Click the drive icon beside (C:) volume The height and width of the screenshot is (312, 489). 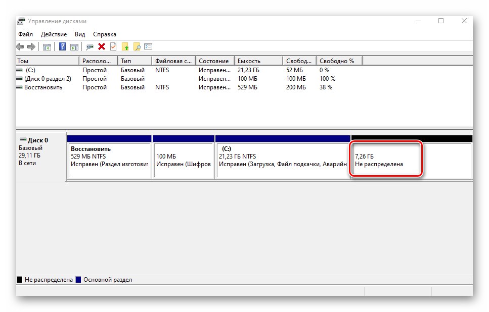(20, 70)
